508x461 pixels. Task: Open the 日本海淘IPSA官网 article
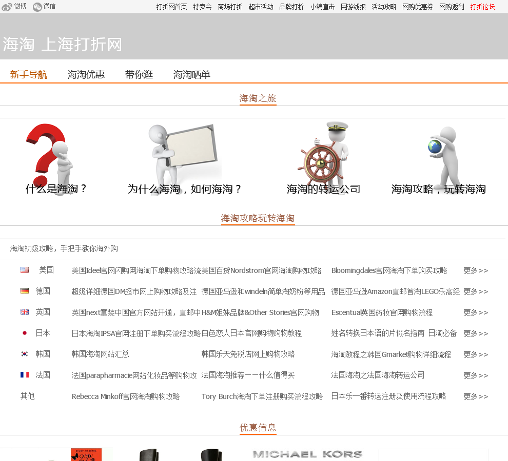click(136, 333)
